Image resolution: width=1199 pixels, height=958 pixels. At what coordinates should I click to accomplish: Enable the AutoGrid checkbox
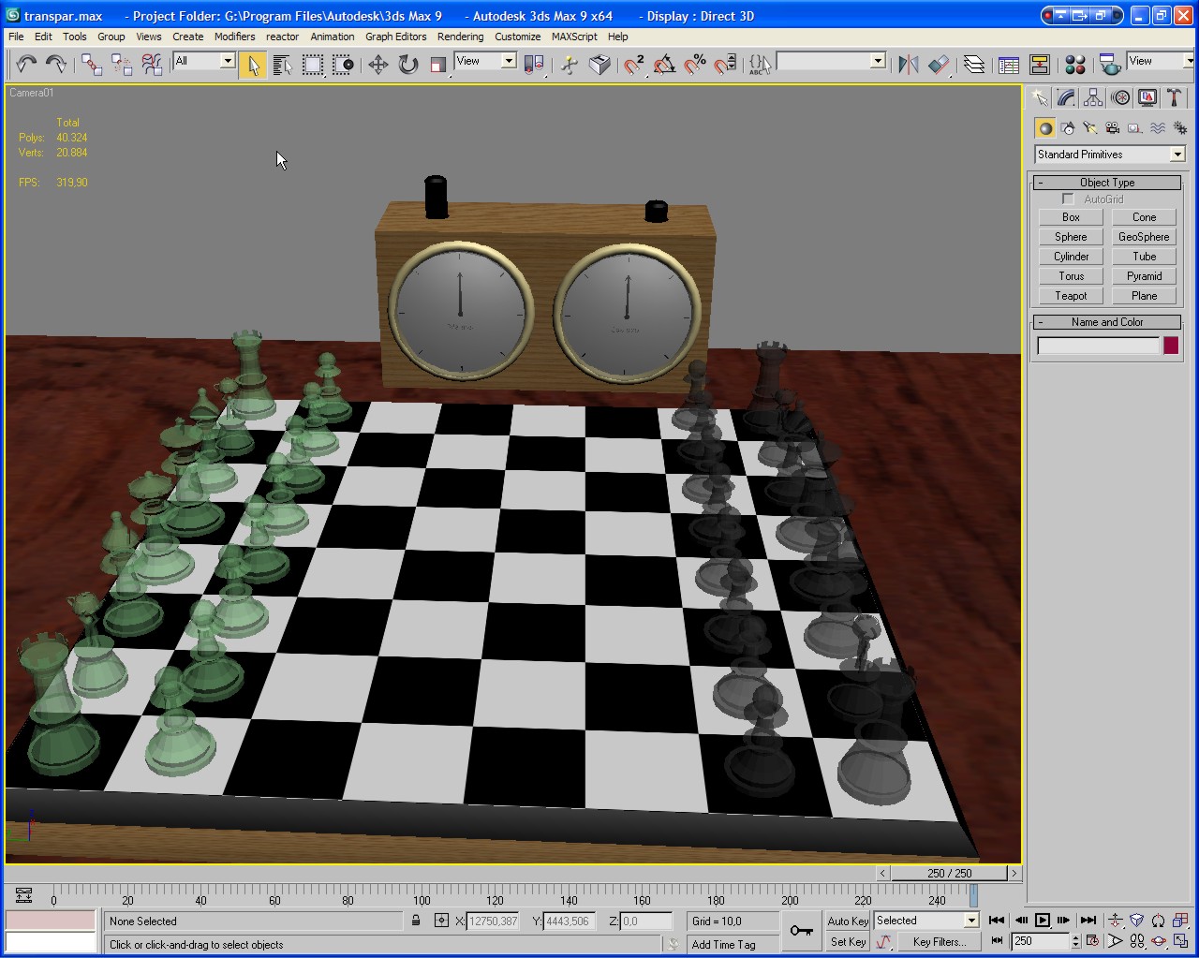coord(1068,199)
